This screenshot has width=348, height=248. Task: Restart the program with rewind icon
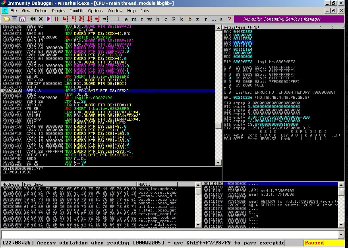click(x=33, y=19)
